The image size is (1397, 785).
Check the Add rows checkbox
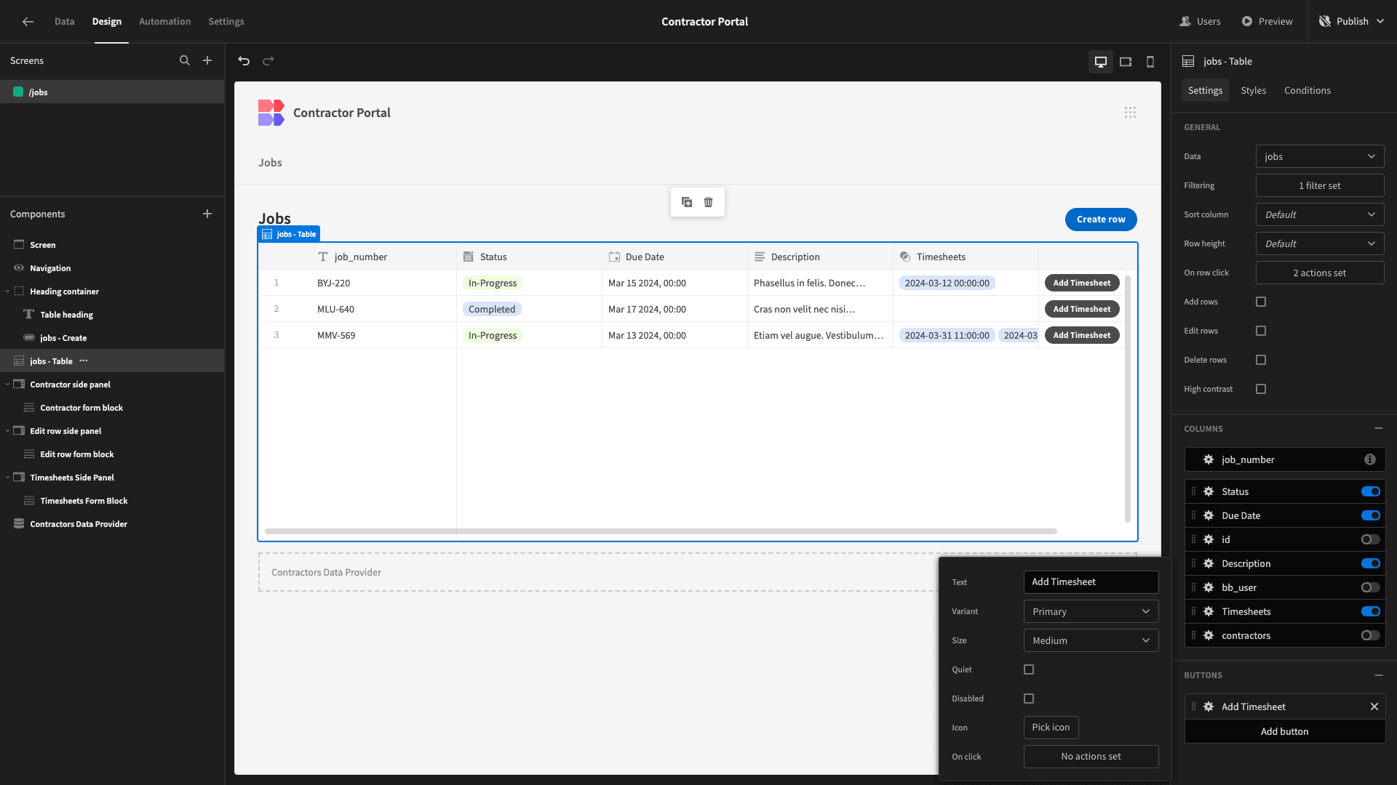(1261, 302)
